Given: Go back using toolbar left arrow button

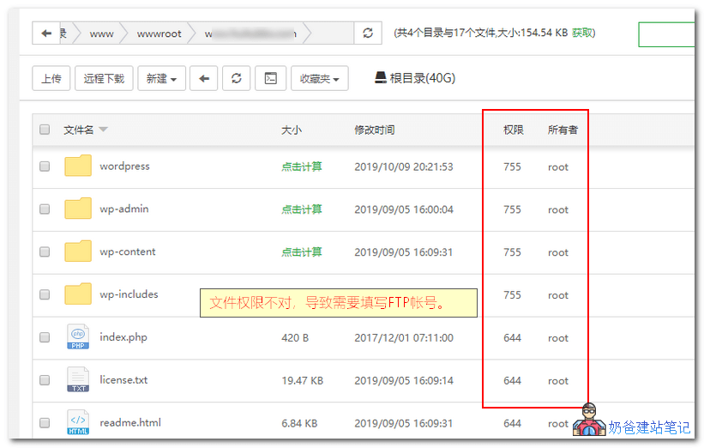Looking at the screenshot, I should [x=203, y=79].
